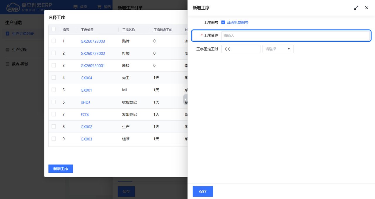Click the 销售 cart icon in top navigation
Viewport: 375px width, 199px height.
pyautogui.click(x=99, y=7)
